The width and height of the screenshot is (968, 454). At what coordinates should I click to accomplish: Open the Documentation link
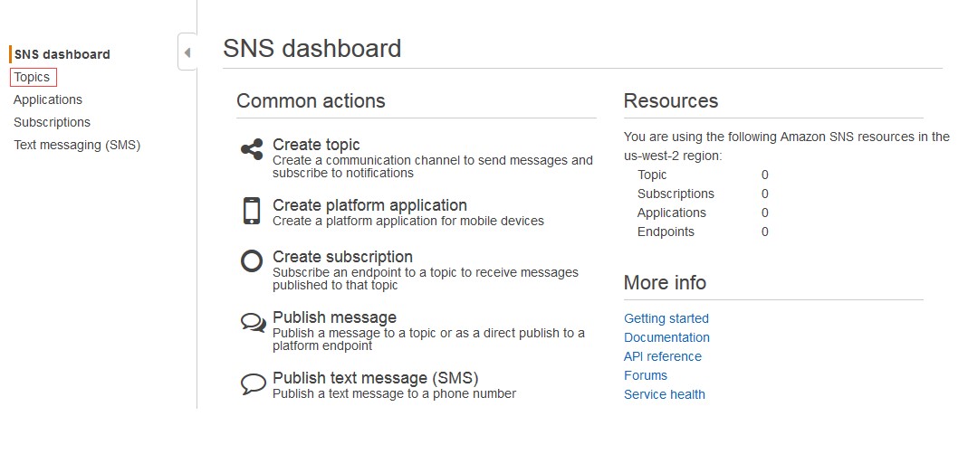coord(666,337)
